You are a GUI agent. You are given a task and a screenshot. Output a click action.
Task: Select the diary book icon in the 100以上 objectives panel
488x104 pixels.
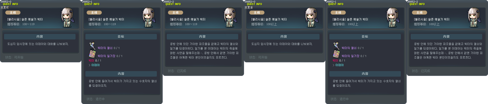coord(336,54)
